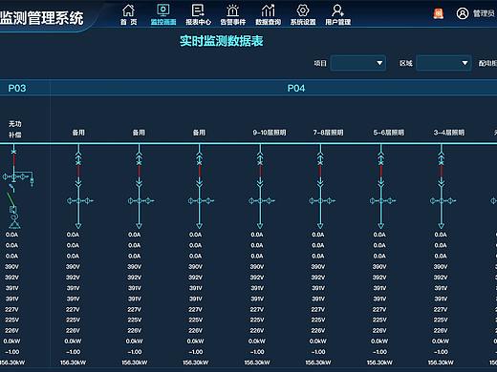Click the outgoing arrow tip under 3-4层照明

click(442, 226)
